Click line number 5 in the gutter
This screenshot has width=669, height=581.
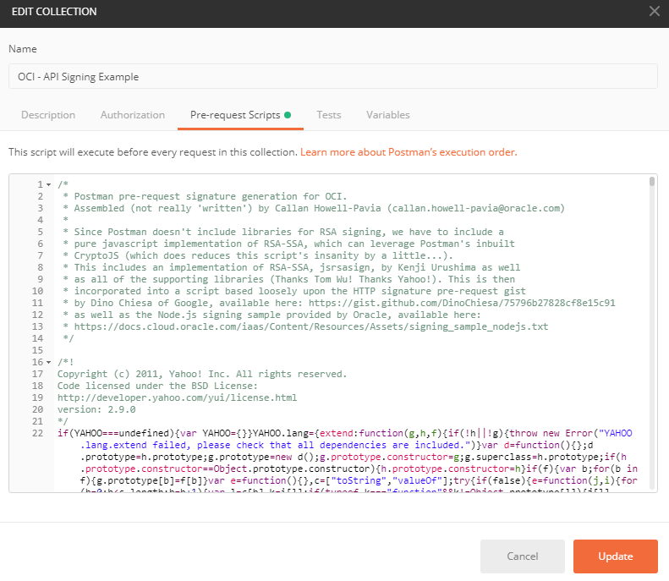(40, 232)
